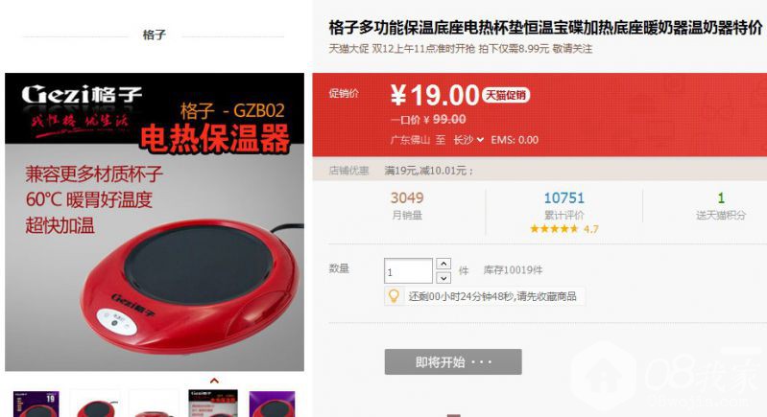Focus the quantity input field
Image resolution: width=767 pixels, height=417 pixels.
point(408,271)
